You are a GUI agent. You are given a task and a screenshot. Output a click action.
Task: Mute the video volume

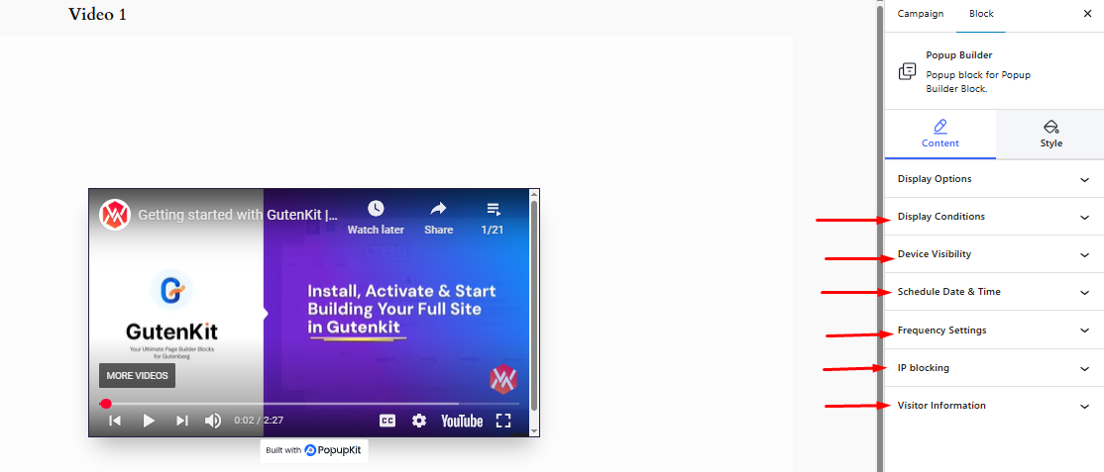pyautogui.click(x=213, y=421)
